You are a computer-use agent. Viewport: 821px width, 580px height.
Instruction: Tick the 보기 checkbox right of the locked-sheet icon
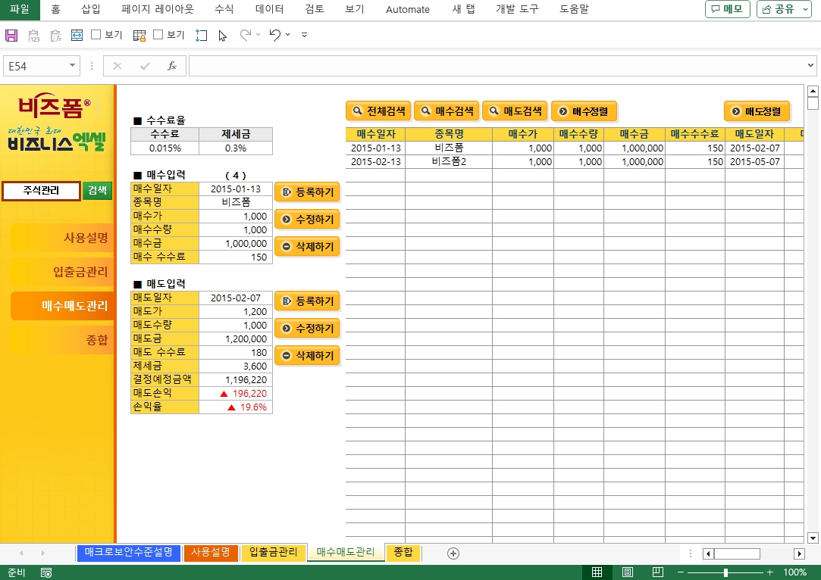tap(158, 35)
